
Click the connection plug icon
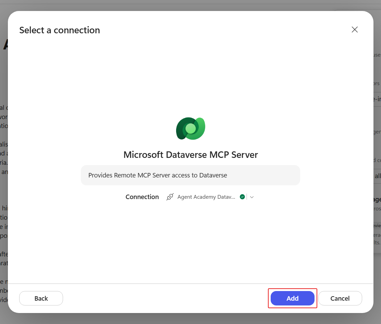[x=170, y=197]
